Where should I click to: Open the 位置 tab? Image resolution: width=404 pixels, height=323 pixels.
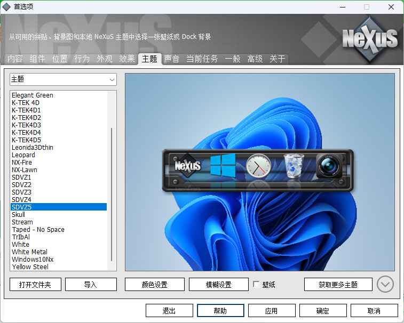(60, 59)
